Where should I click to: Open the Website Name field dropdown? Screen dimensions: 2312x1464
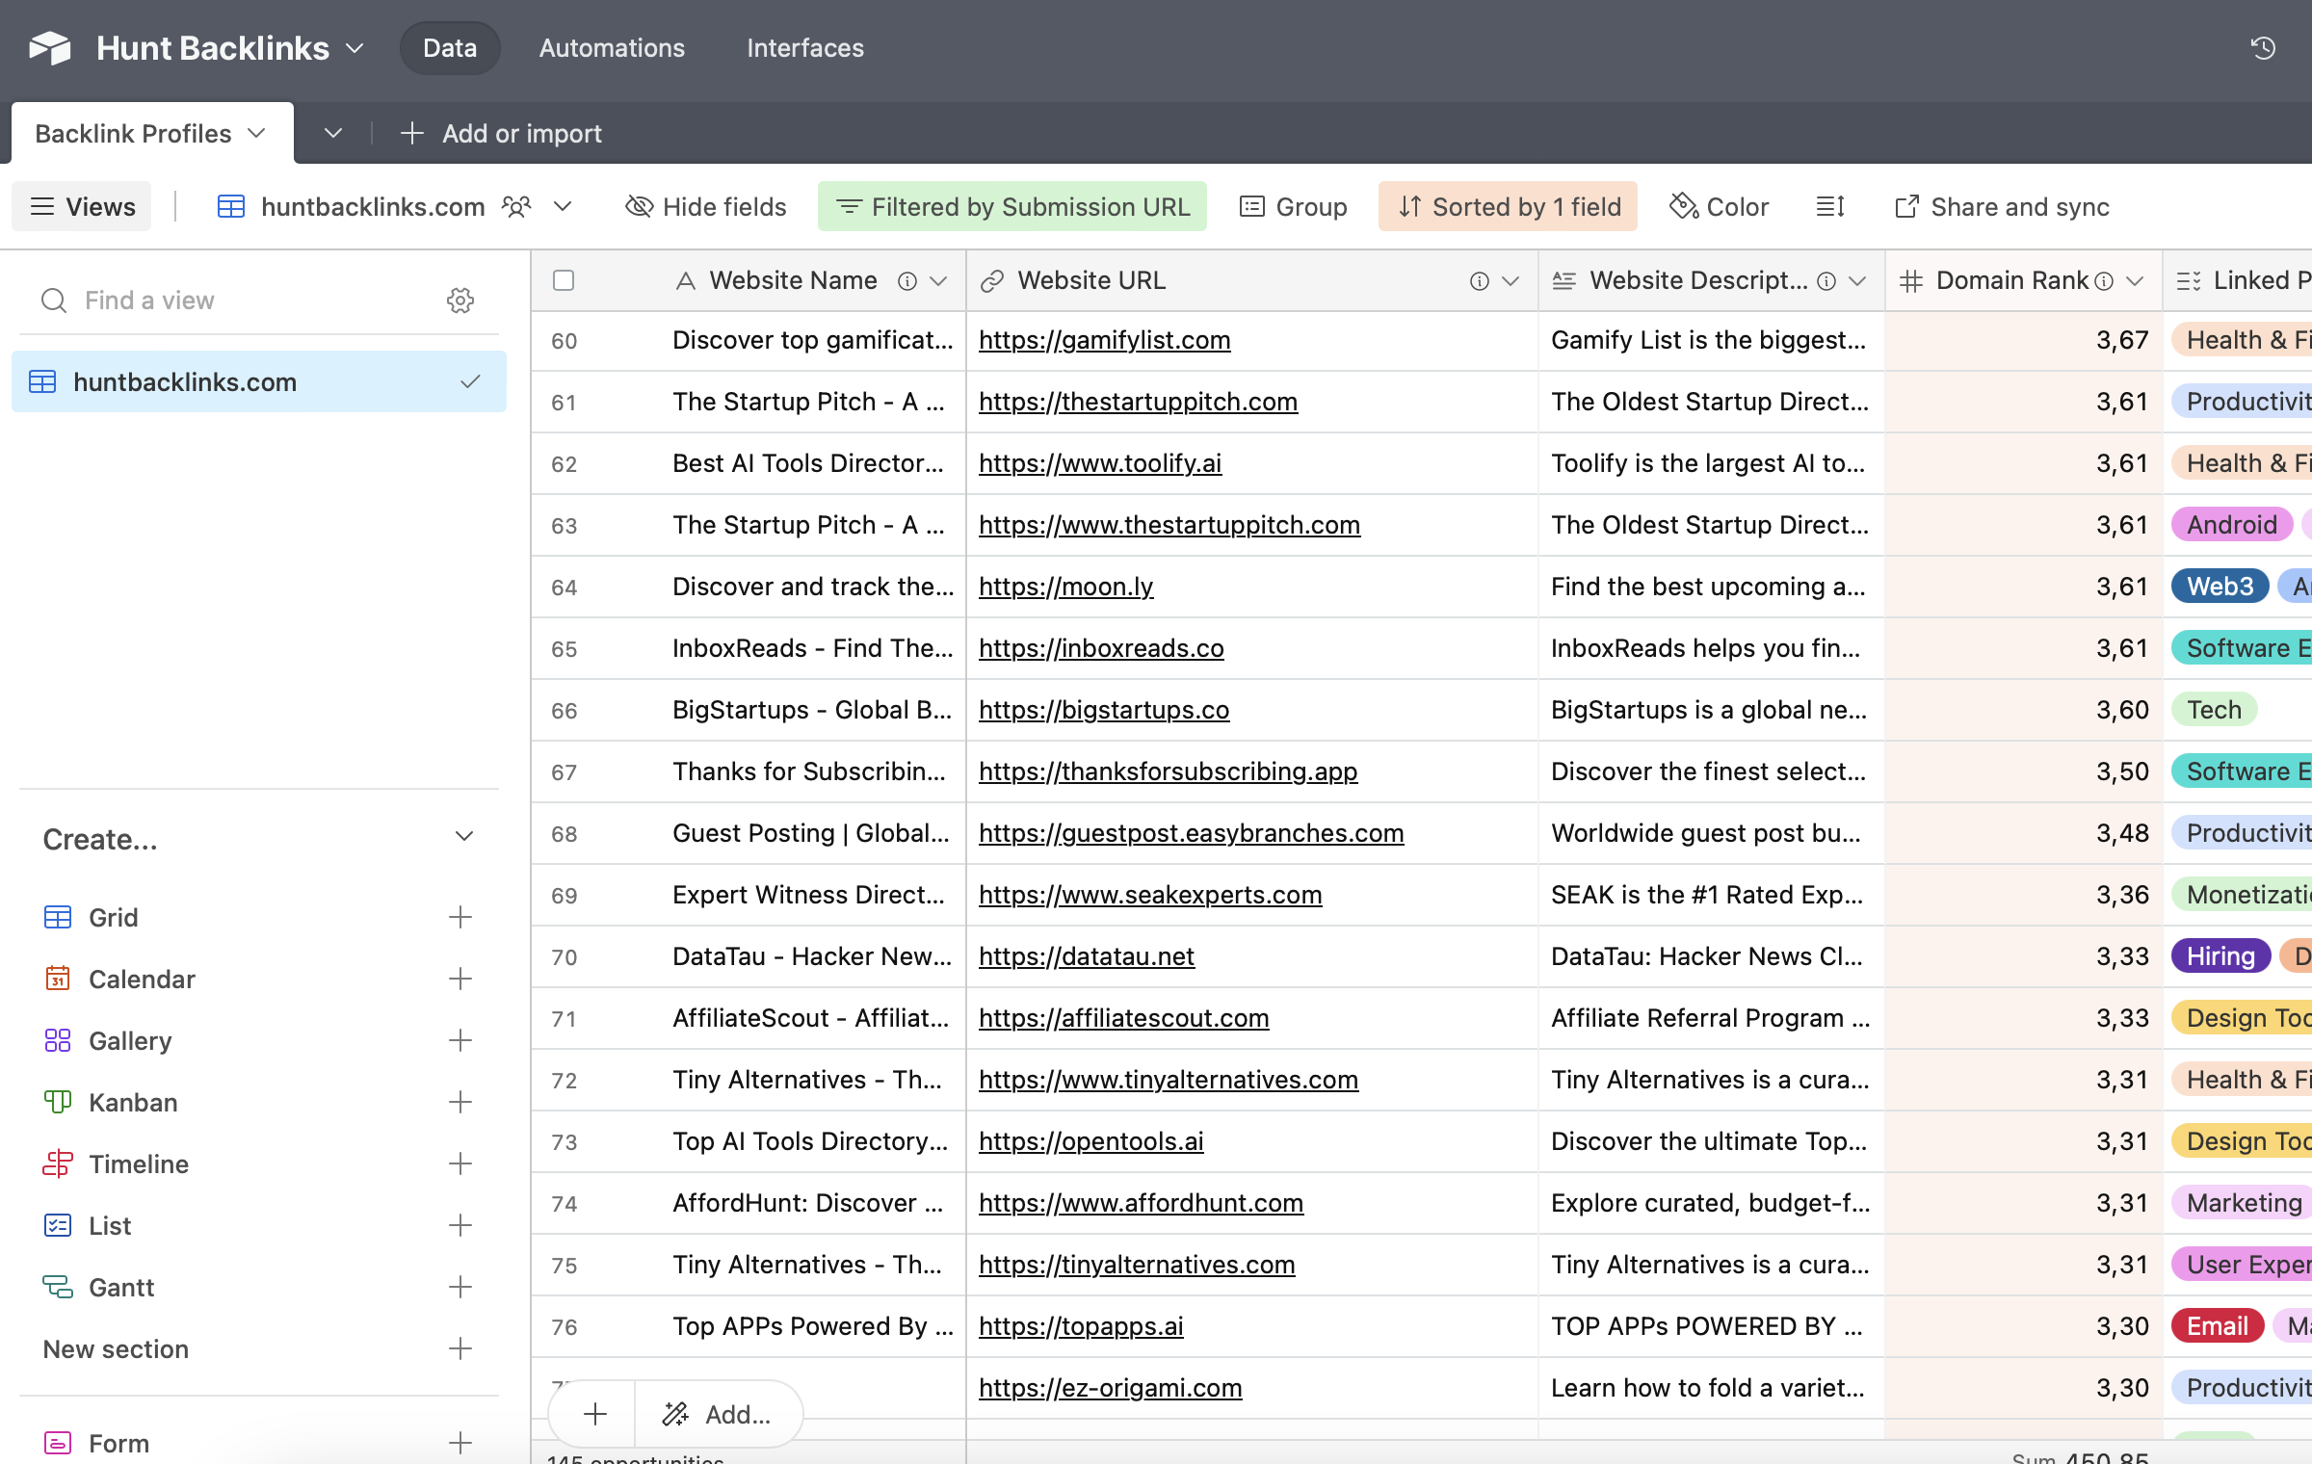[938, 280]
